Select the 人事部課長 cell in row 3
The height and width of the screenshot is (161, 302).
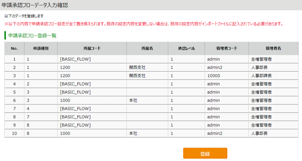(261, 76)
